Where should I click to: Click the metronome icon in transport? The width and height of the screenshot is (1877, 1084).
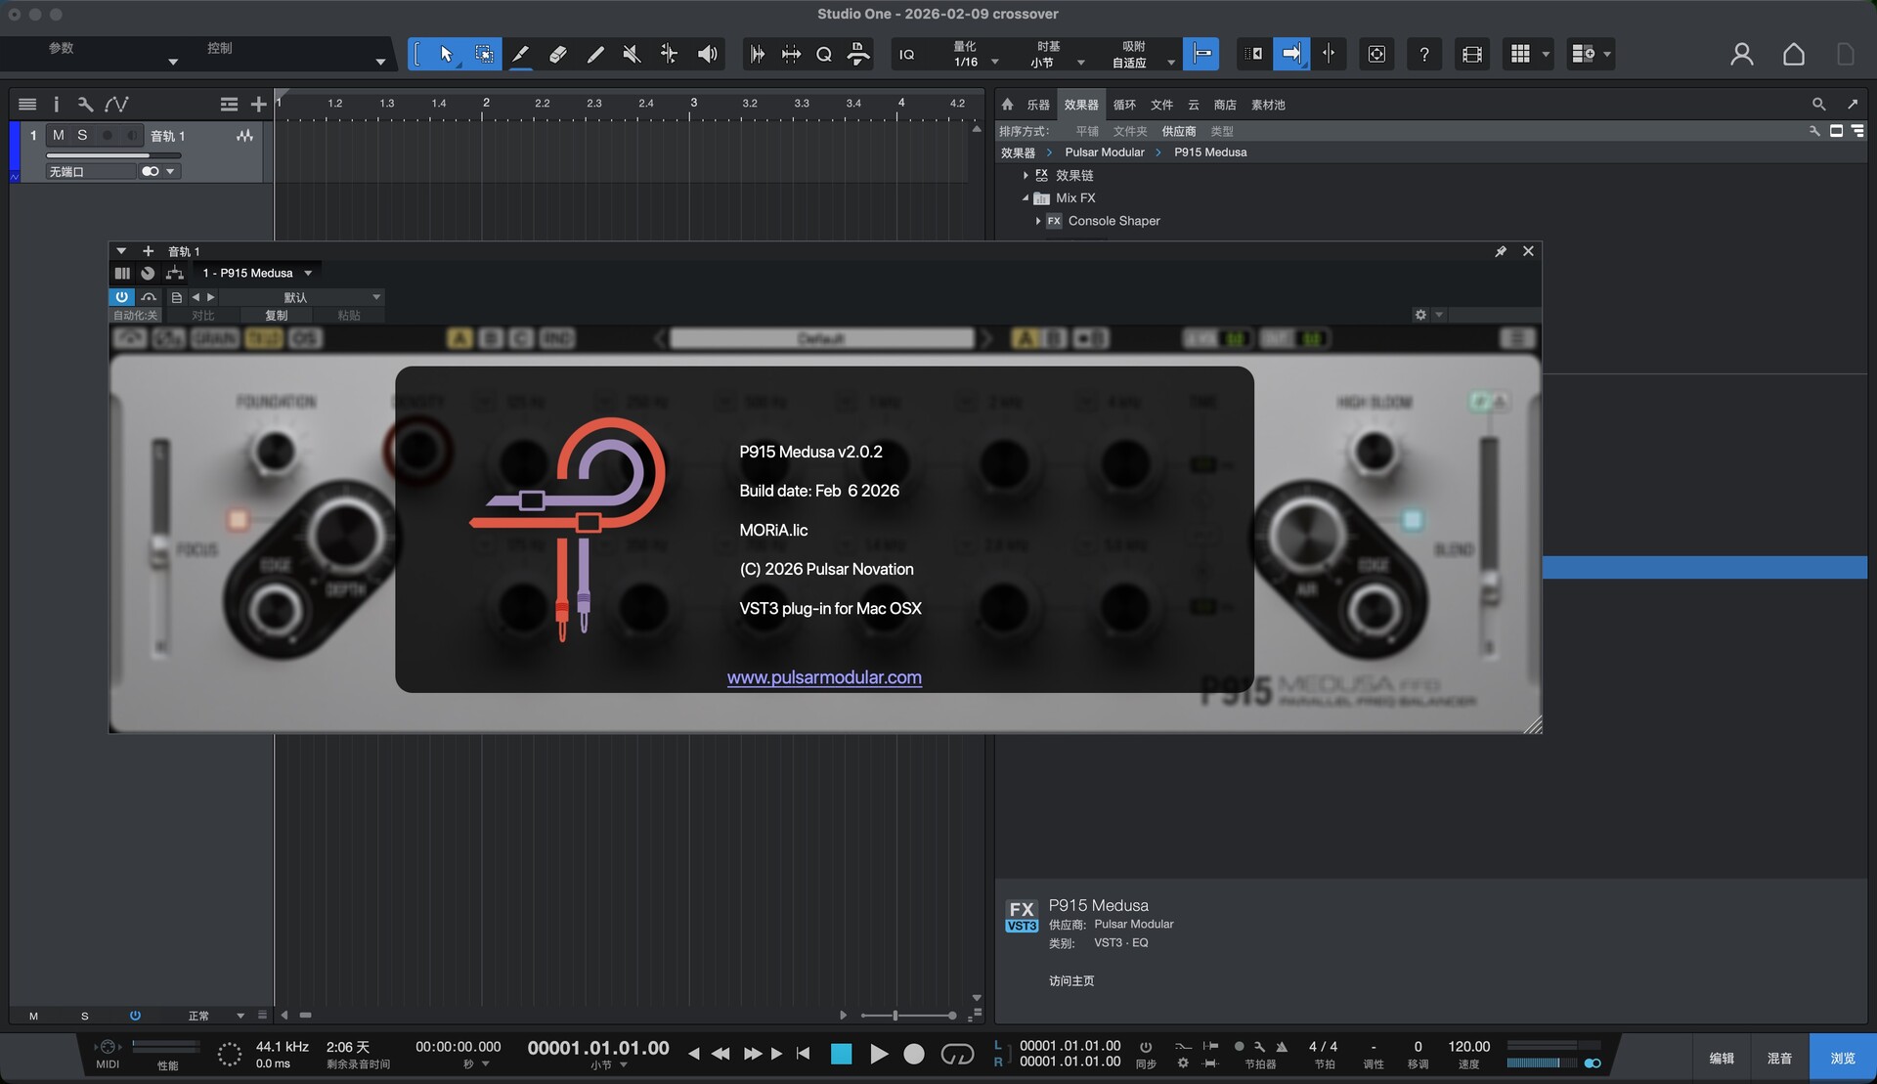pos(1282,1047)
